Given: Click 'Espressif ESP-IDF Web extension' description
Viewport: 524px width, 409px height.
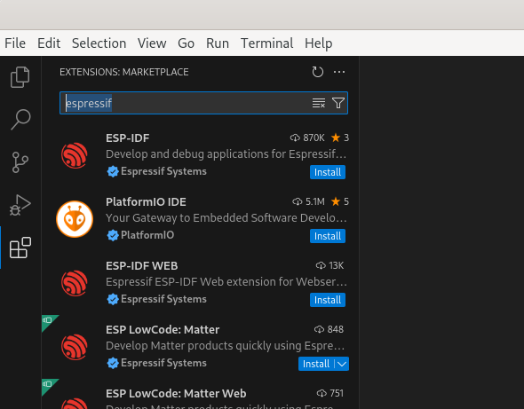Looking at the screenshot, I should click(x=226, y=282).
